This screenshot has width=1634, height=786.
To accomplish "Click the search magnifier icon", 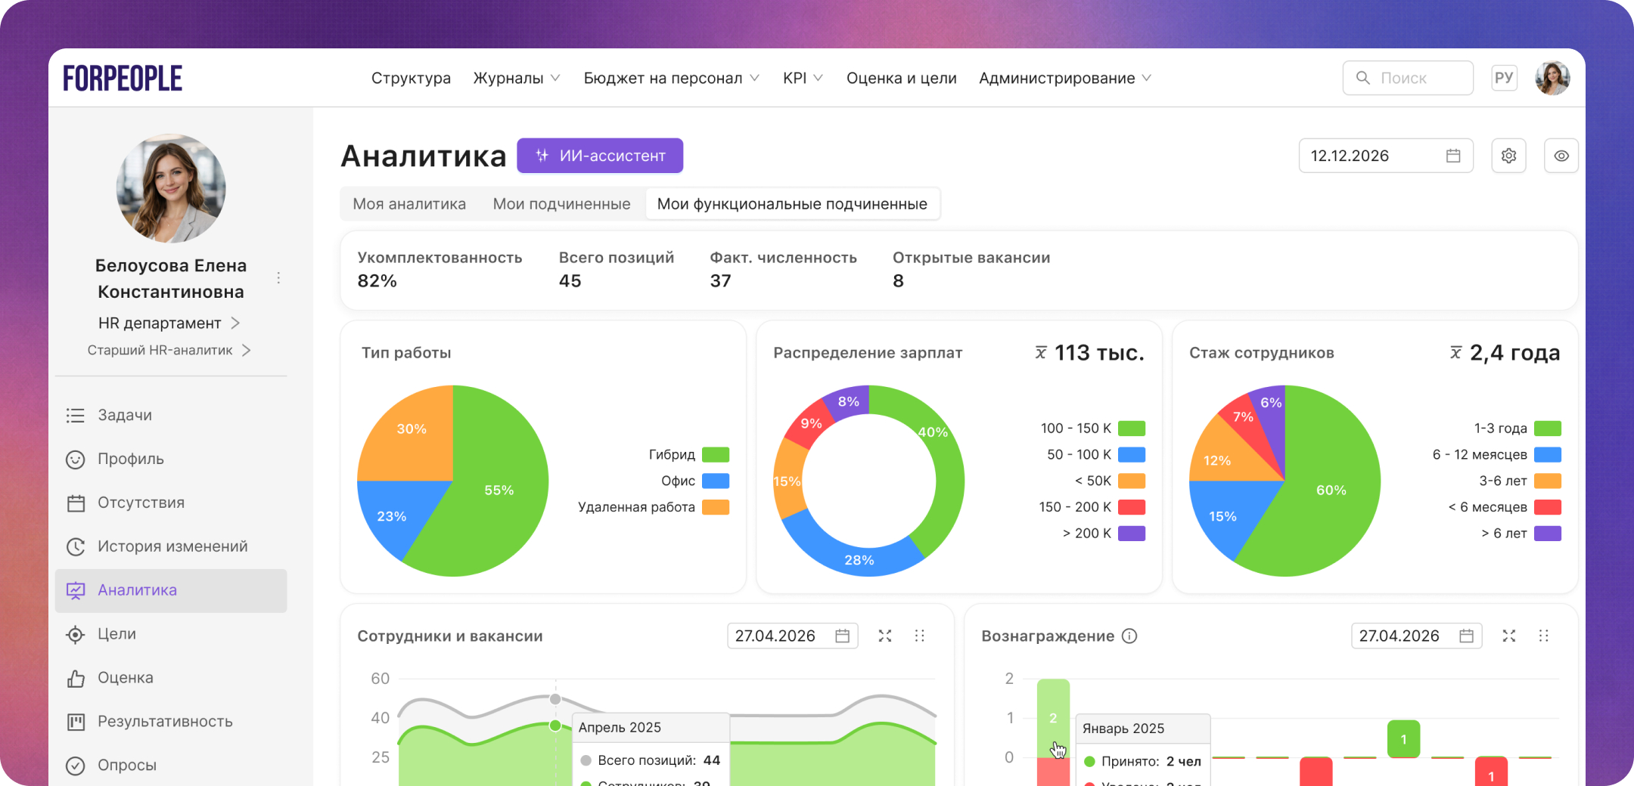I will tap(1363, 78).
